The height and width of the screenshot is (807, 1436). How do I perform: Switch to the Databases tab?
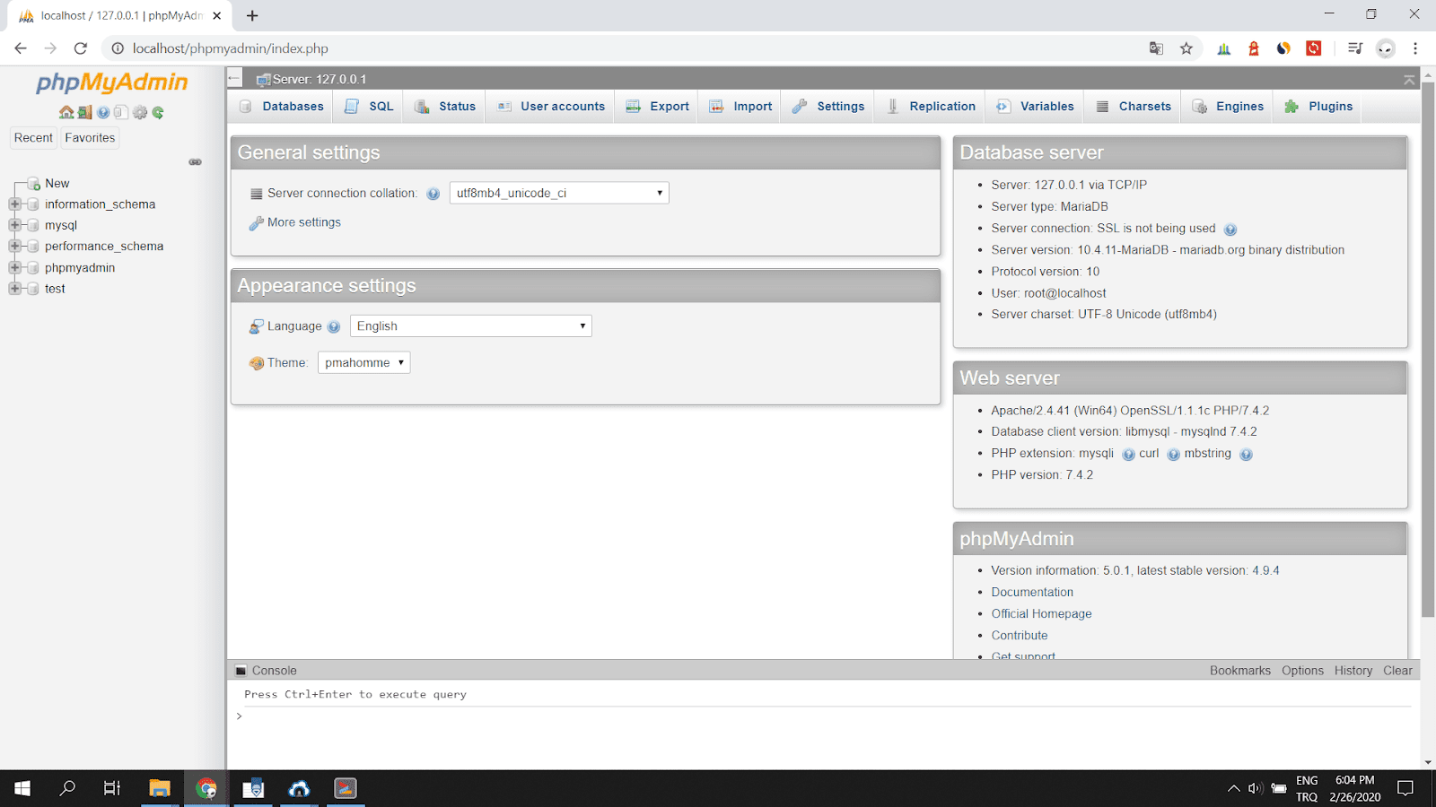click(282, 107)
